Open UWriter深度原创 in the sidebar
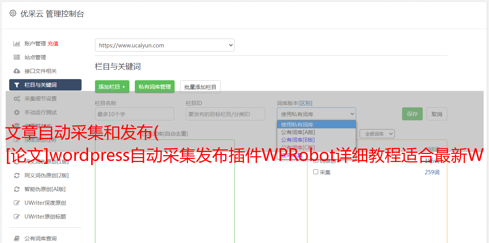The width and height of the screenshot is (489, 243). point(45,203)
